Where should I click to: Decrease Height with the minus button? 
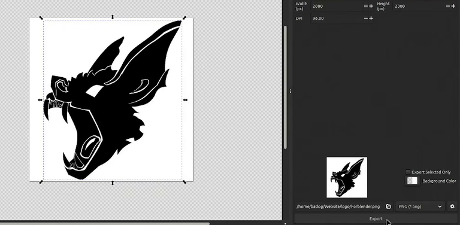click(x=448, y=6)
